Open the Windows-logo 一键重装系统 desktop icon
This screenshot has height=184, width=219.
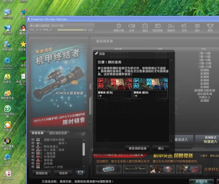[x=8, y=144]
